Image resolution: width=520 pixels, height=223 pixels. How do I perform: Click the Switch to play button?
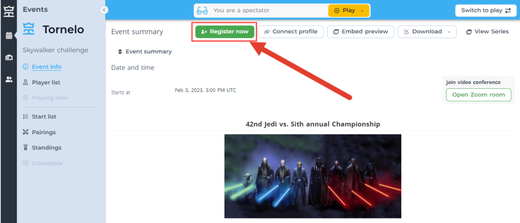[486, 10]
